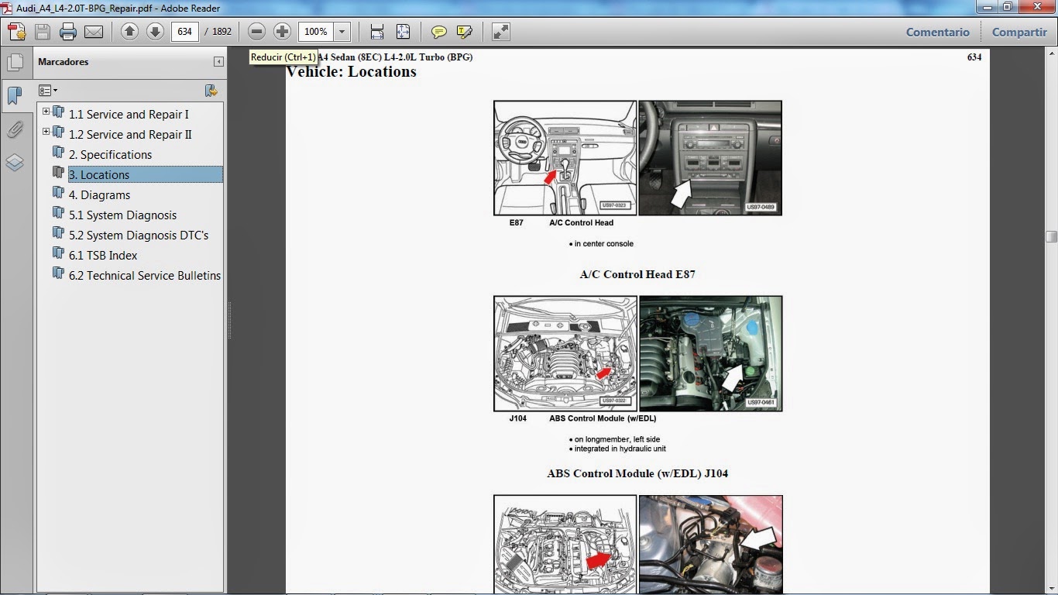Jump to the 4. Diagrams bookmark
Viewport: 1058px width, 595px height.
click(x=99, y=194)
